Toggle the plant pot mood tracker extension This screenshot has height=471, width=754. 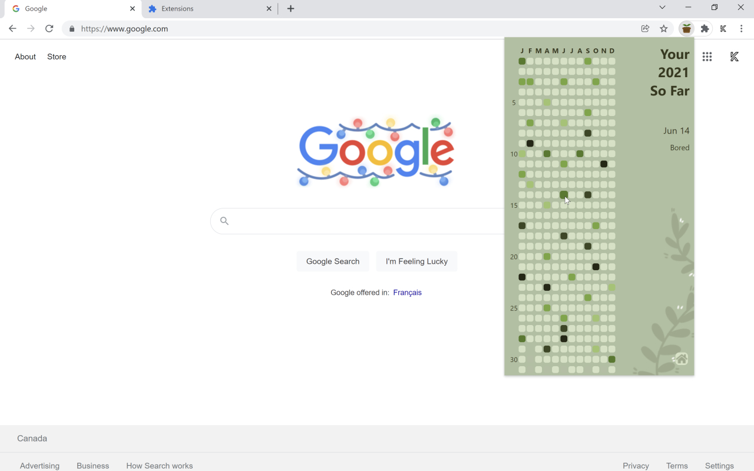point(686,28)
